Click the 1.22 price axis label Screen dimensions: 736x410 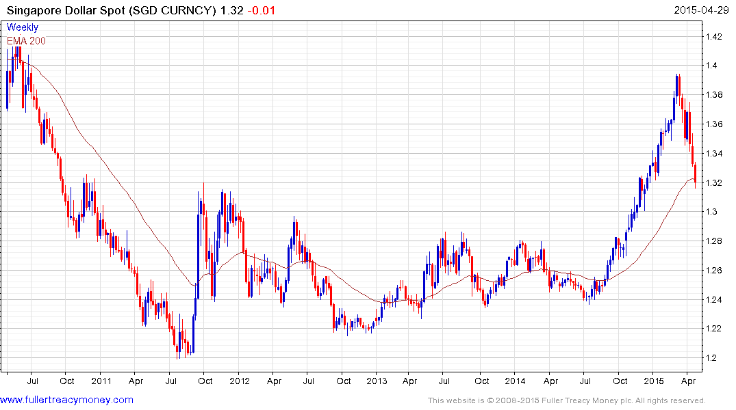[714, 329]
